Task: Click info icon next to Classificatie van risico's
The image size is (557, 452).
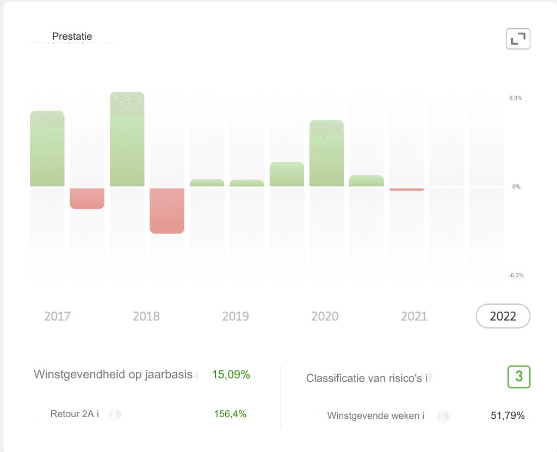Action: click(427, 377)
